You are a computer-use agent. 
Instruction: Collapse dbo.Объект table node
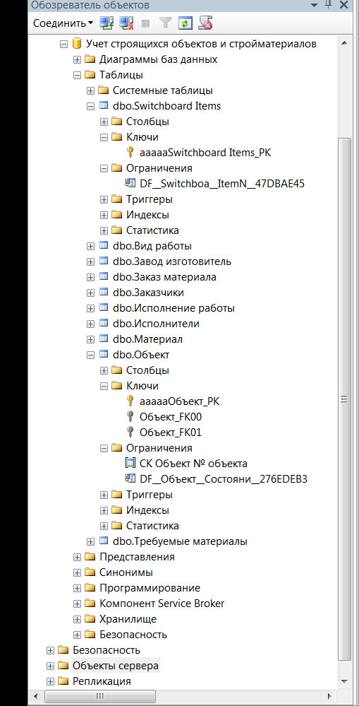point(90,355)
